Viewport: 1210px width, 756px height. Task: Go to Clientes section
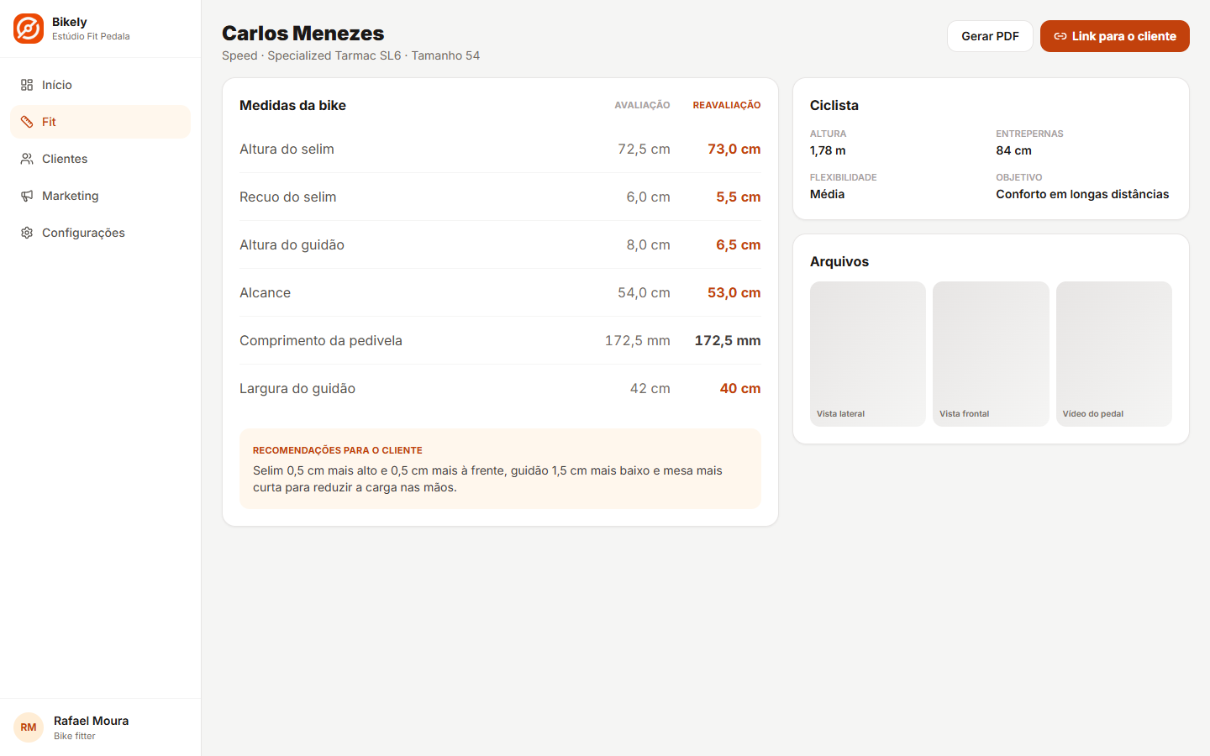(100, 159)
